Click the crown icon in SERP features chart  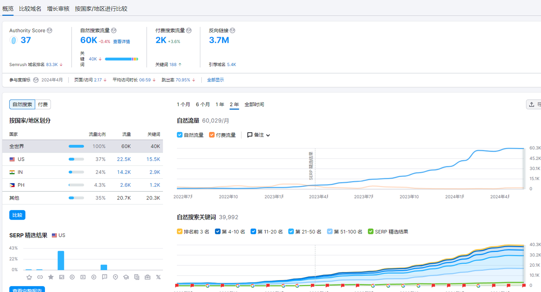coord(29,277)
